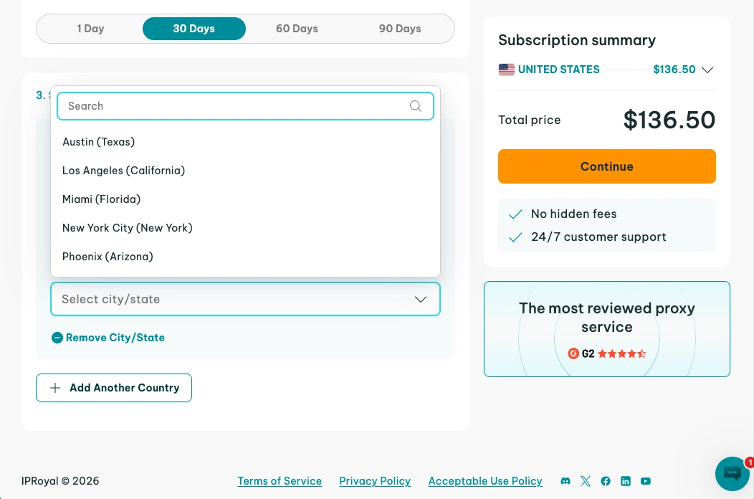Choose the 90 Days duration
The width and height of the screenshot is (754, 499).
(400, 29)
